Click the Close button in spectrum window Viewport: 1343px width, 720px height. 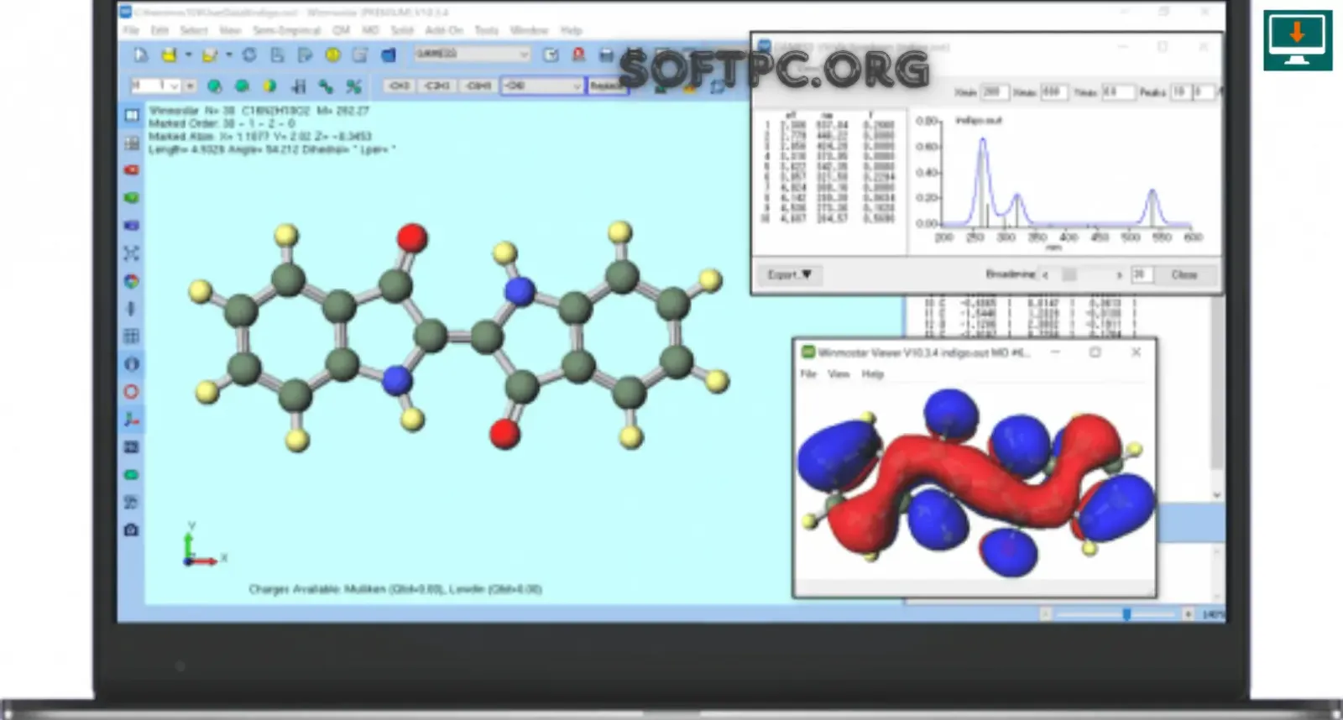[x=1184, y=274]
